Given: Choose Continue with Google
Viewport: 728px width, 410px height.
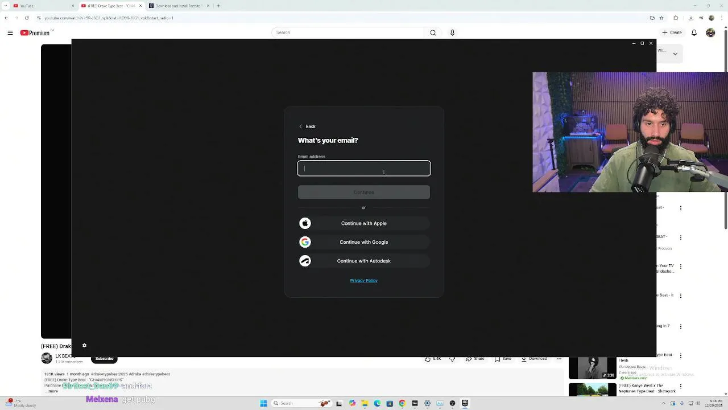Looking at the screenshot, I should (364, 242).
